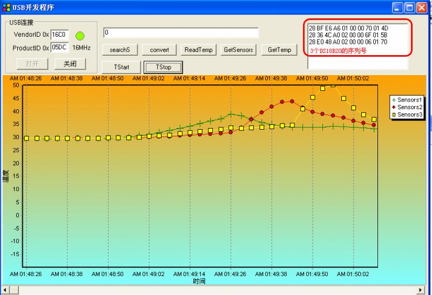Click the ReadTemp button
This screenshot has height=295, width=432.
(x=199, y=50)
